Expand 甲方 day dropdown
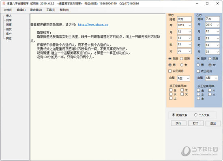The image size is (223, 161). (x=190, y=38)
